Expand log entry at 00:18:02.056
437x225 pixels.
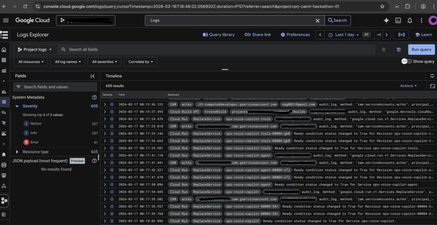105,221
